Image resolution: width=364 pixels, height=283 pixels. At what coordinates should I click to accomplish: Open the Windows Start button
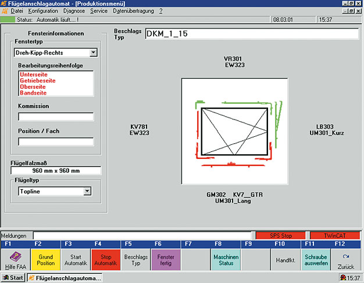point(13,278)
